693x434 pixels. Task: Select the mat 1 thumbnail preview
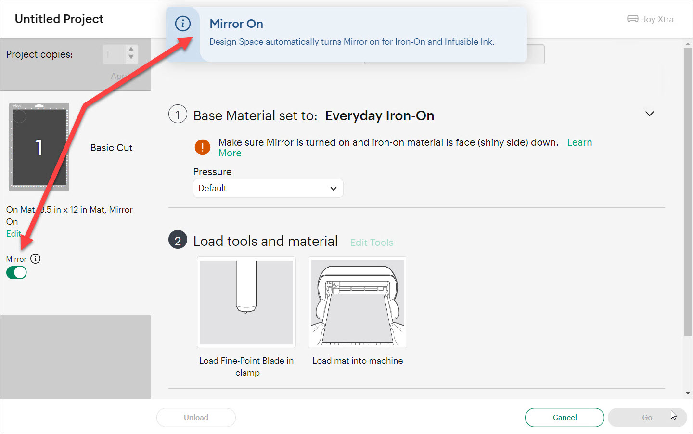coord(39,147)
